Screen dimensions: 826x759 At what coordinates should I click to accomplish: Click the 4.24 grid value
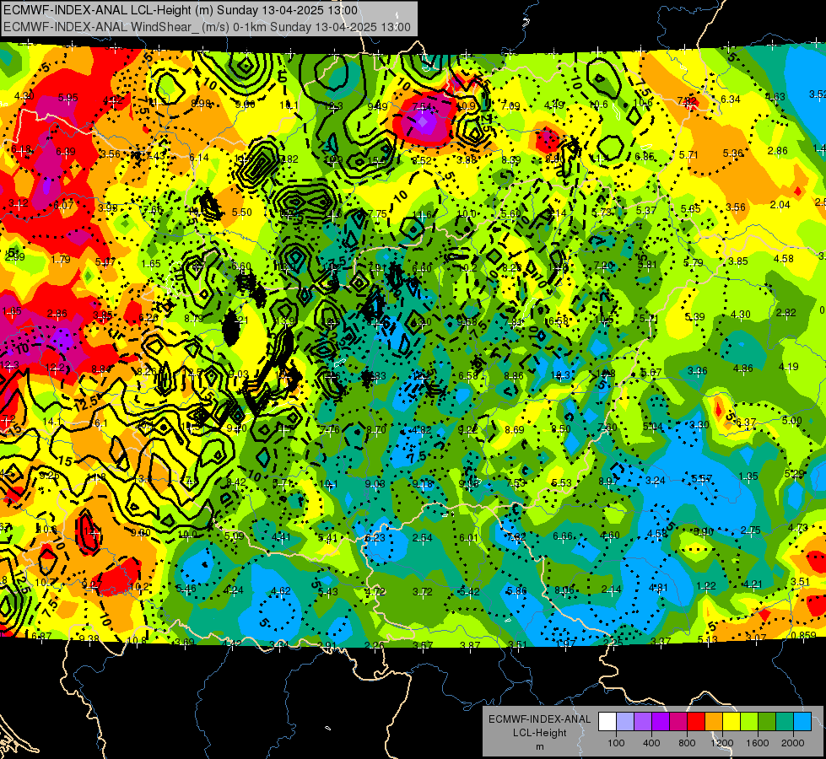(x=234, y=590)
